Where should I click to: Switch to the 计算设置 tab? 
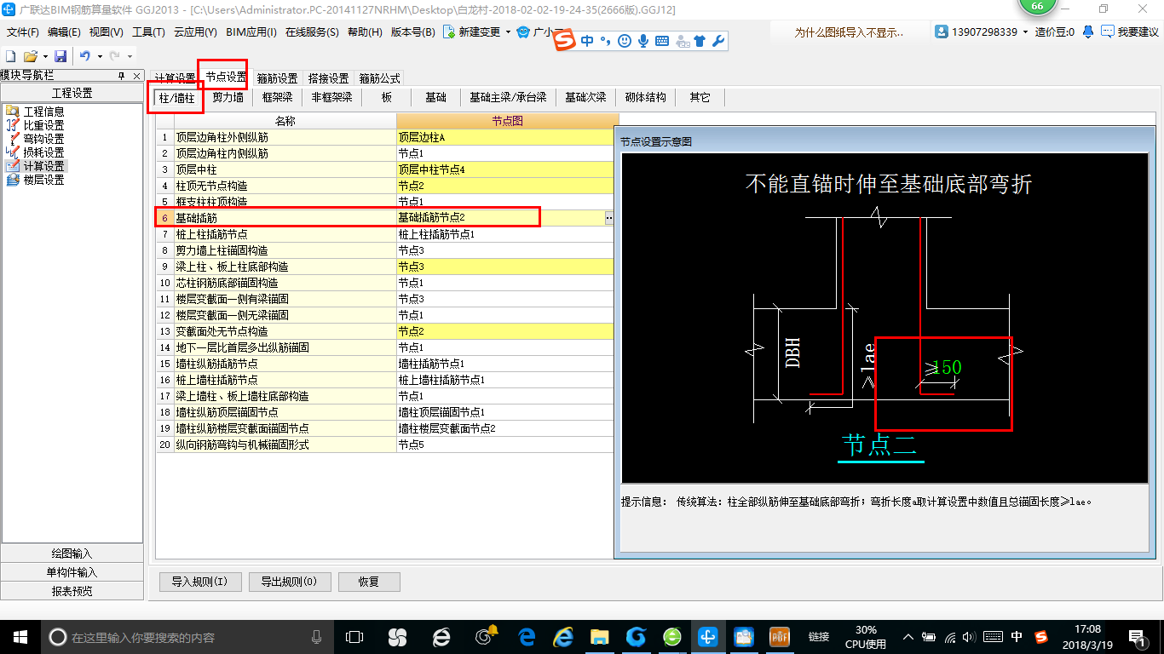click(x=175, y=77)
